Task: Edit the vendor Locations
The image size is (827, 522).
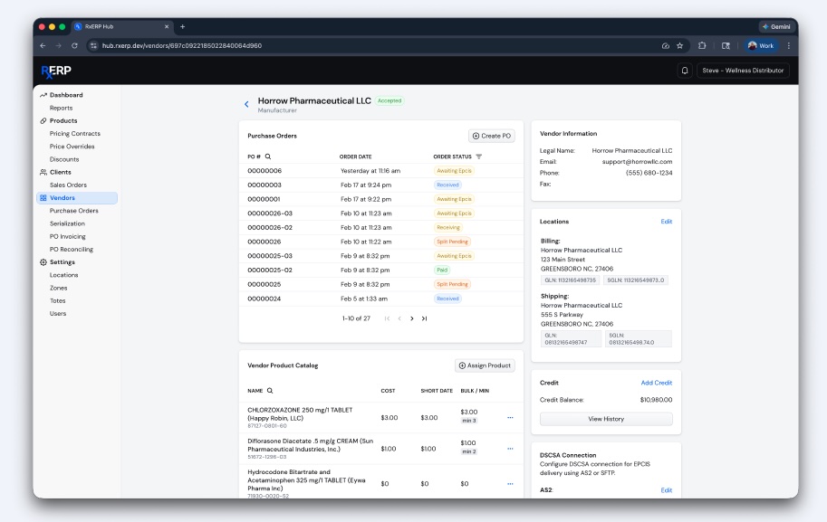Action: point(668,220)
